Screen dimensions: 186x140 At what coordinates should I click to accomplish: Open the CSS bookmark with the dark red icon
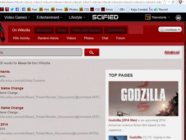95,9
